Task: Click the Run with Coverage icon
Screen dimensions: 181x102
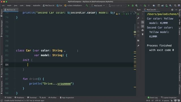Action: tap(137, 5)
